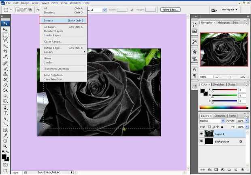The image size is (251, 175).
Task: Switch to the Histogram tab
Action: tap(223, 23)
